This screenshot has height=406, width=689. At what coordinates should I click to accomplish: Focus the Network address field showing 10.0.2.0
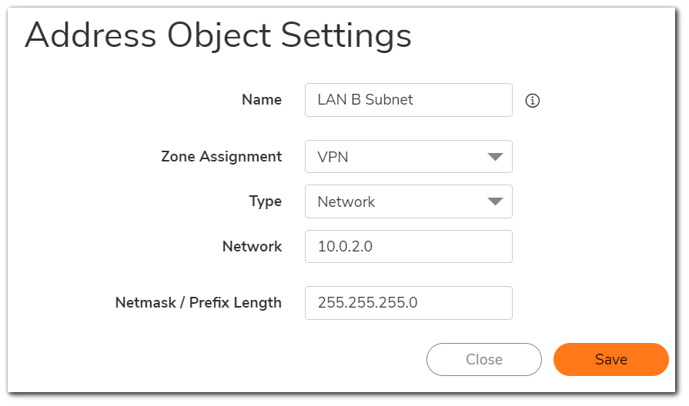(x=409, y=247)
